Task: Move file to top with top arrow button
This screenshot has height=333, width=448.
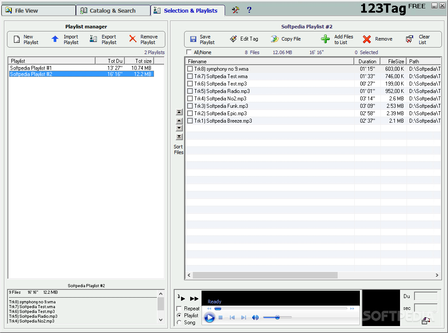Action: tap(179, 112)
